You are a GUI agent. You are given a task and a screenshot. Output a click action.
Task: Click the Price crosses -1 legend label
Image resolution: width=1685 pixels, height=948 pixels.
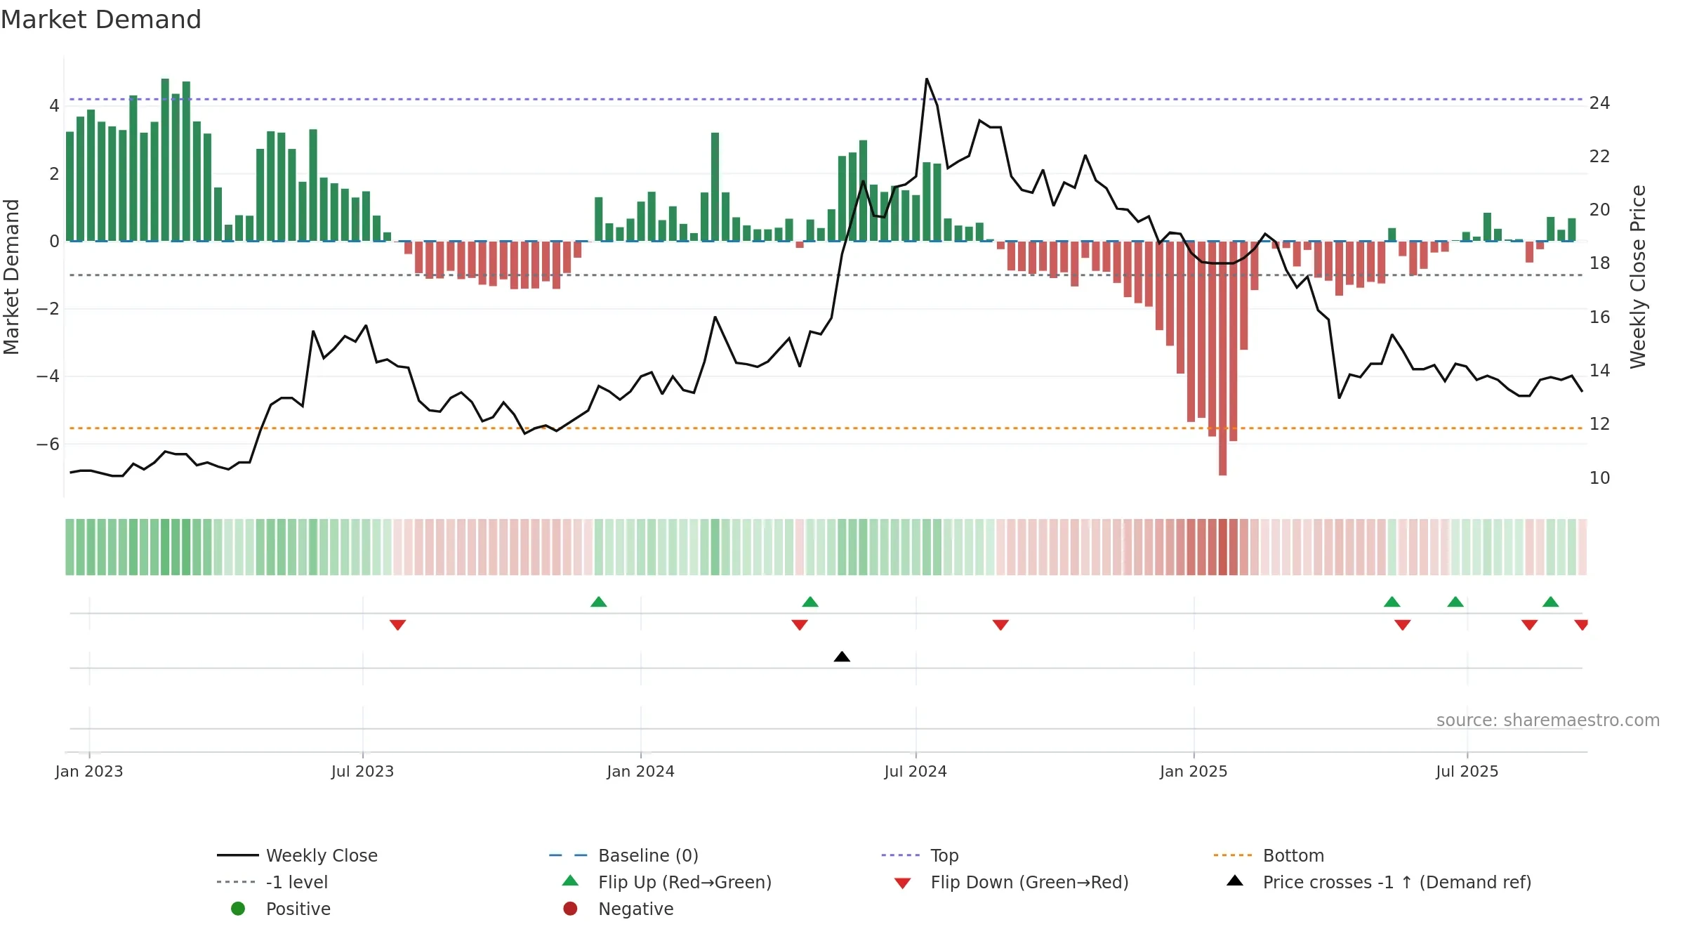pos(1396,882)
